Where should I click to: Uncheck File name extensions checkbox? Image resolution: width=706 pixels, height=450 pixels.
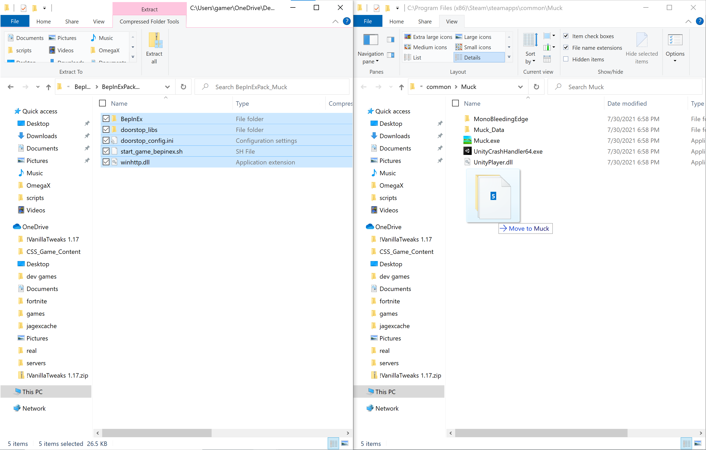click(566, 47)
